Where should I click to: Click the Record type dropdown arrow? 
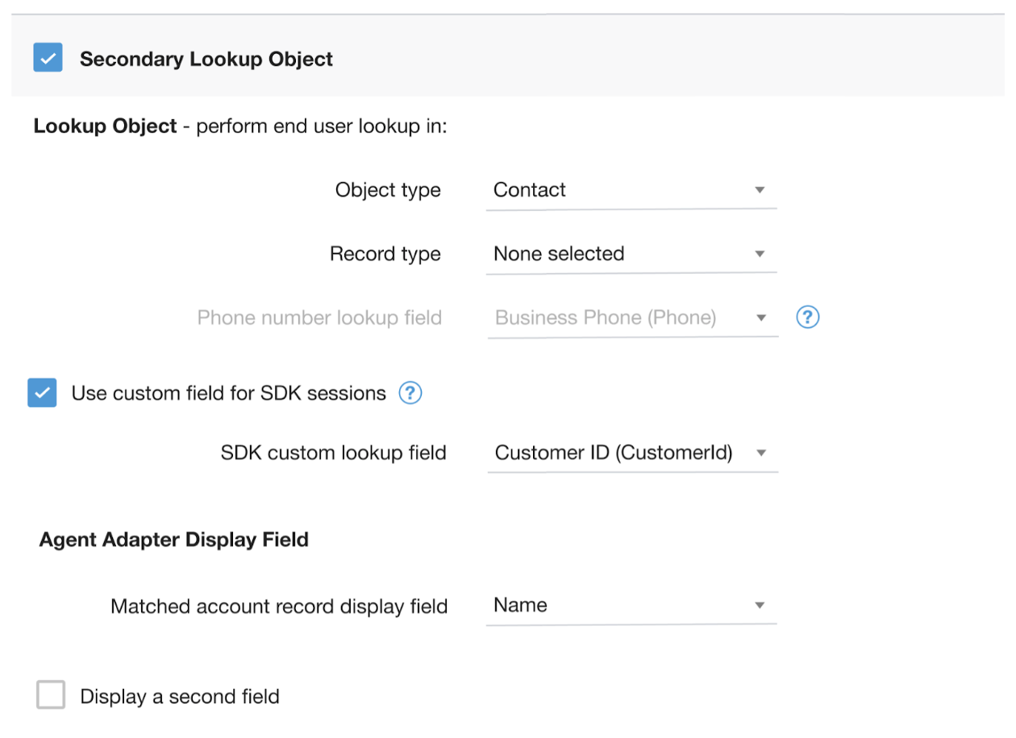(x=759, y=254)
